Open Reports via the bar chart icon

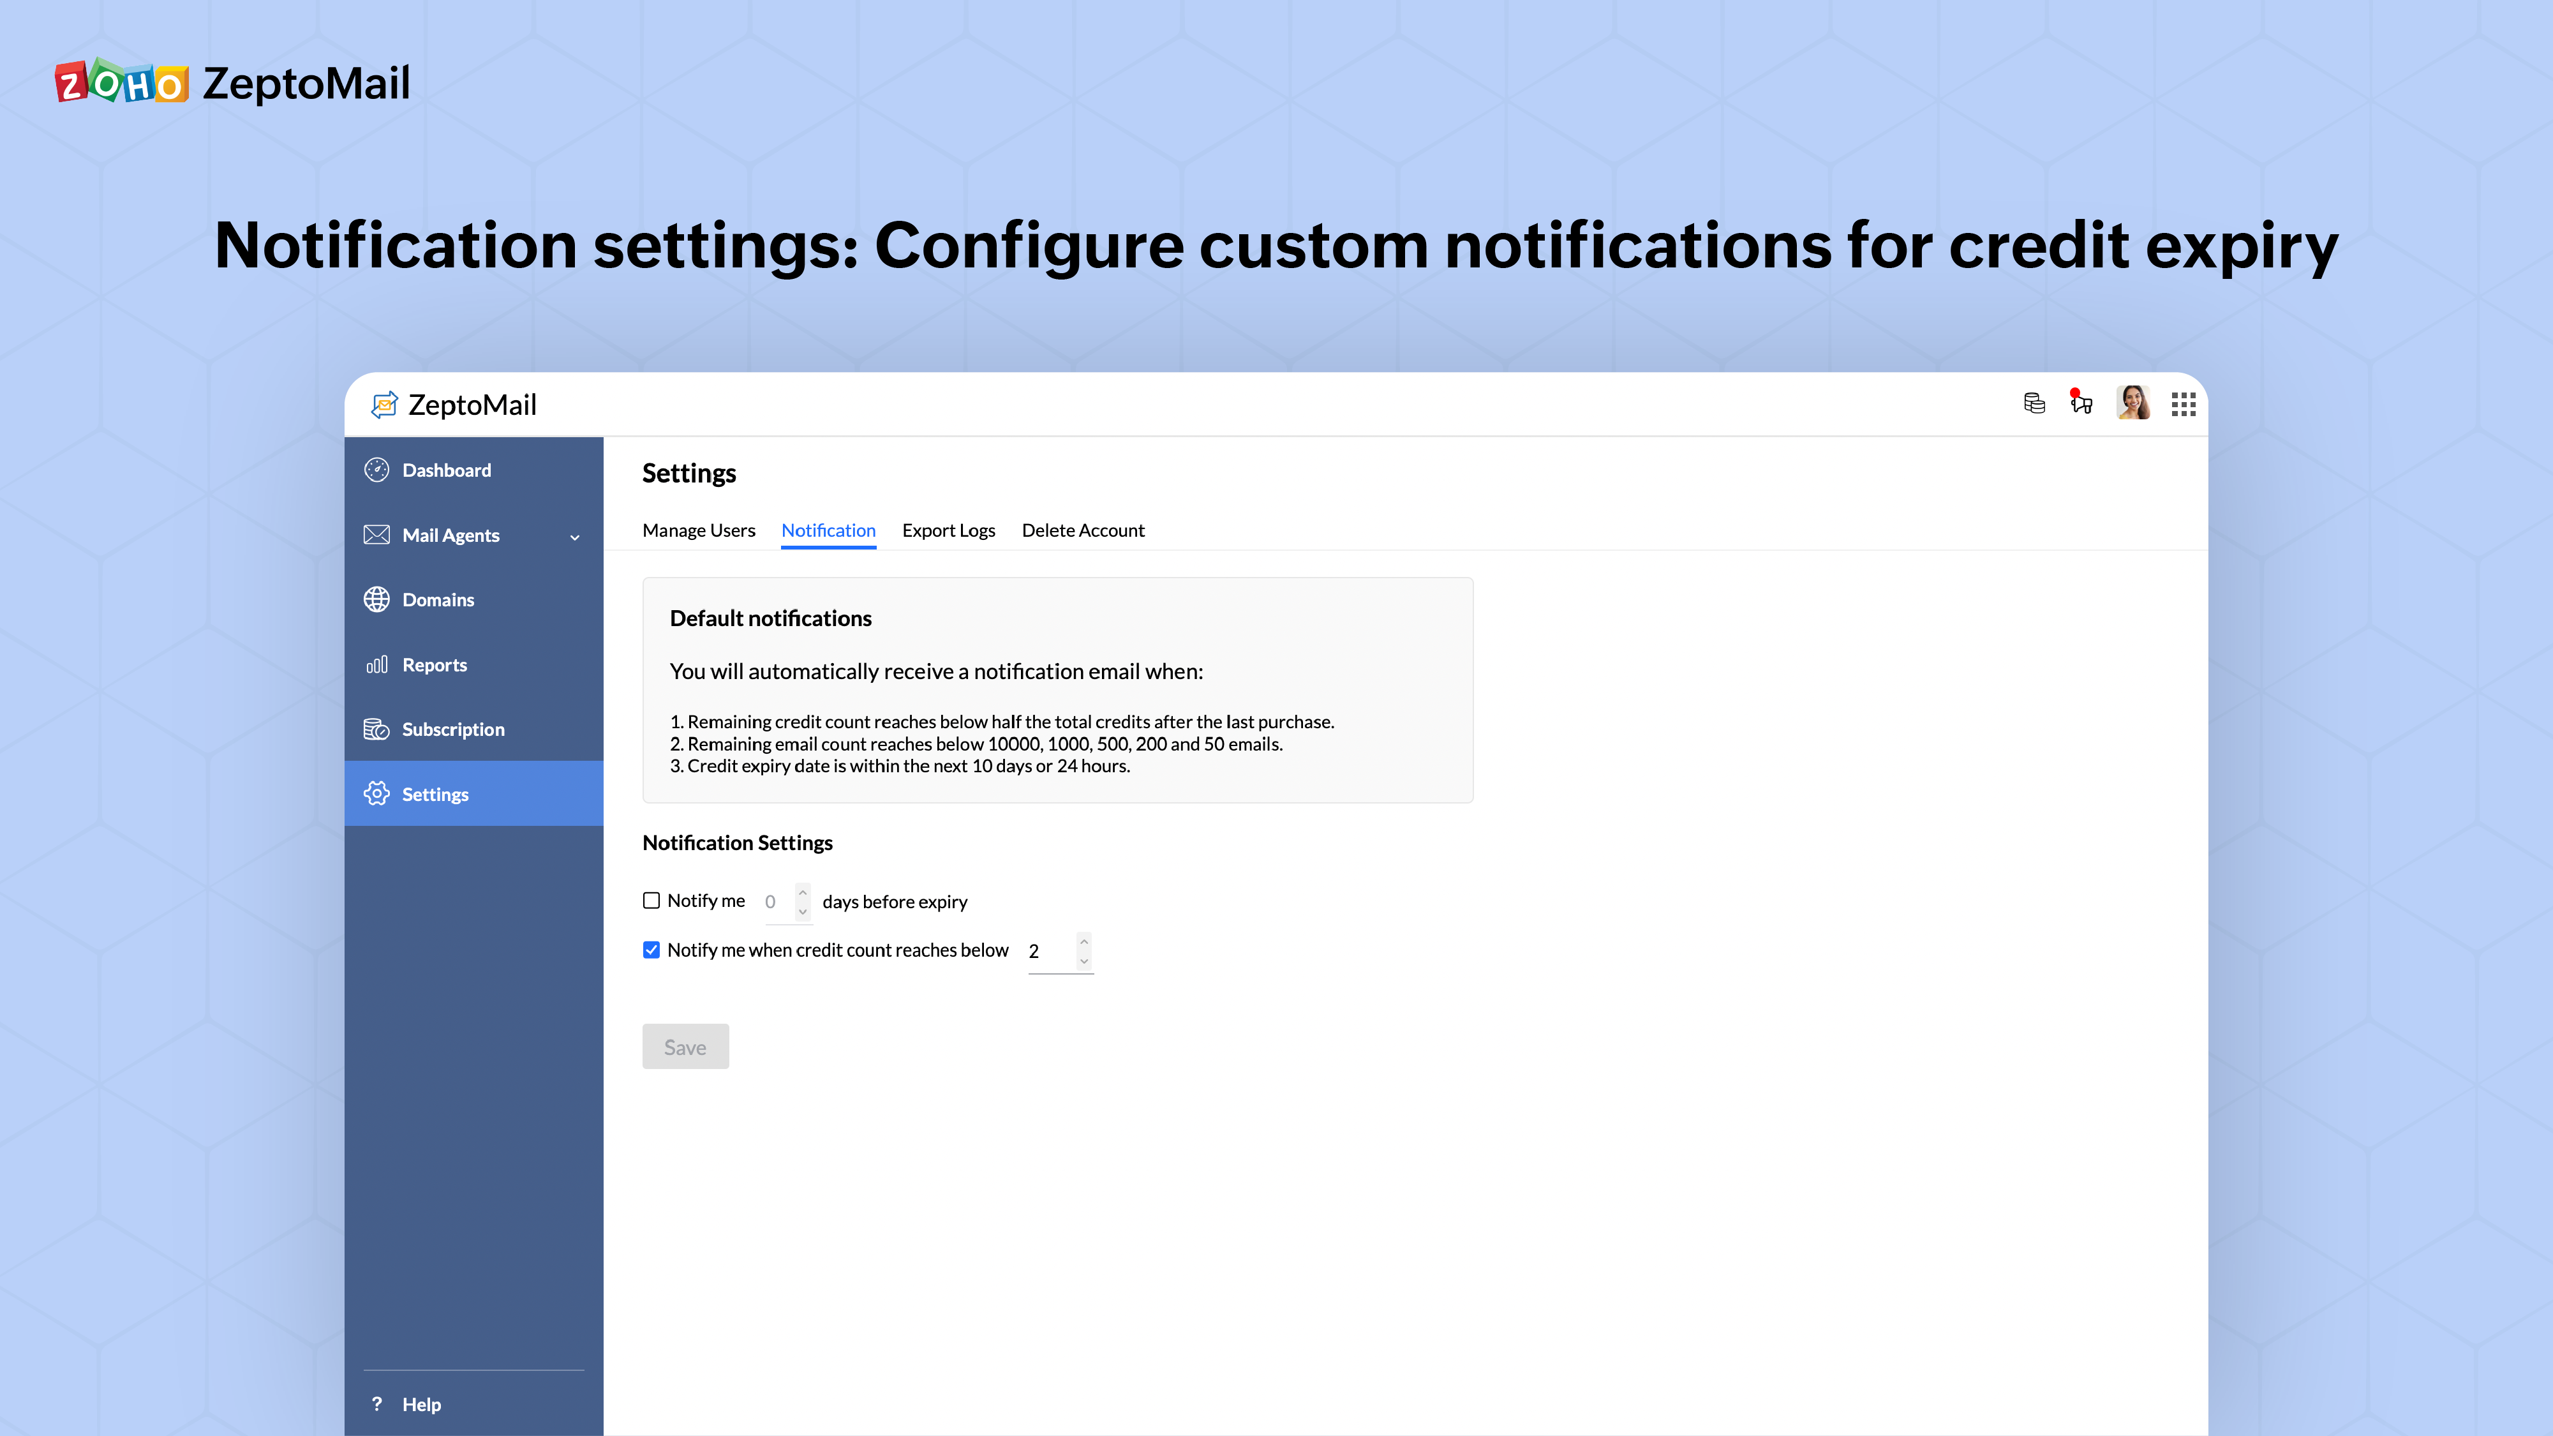click(x=376, y=665)
